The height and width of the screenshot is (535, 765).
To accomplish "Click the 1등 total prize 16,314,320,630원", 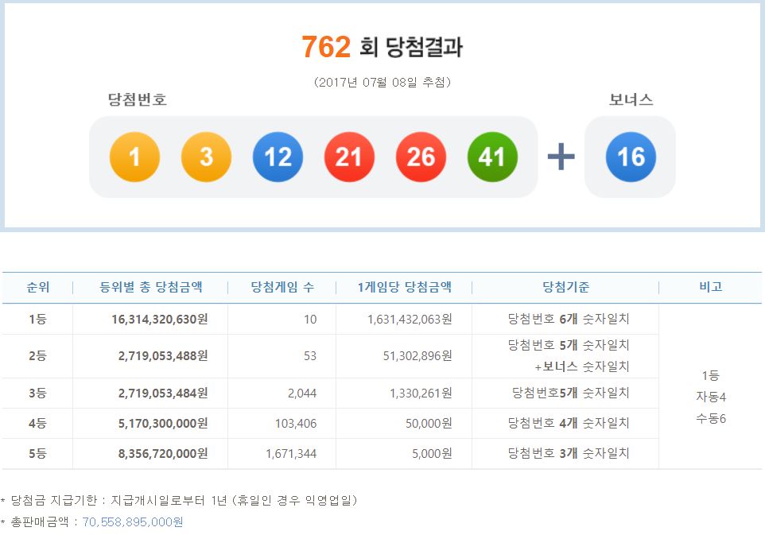I will pyautogui.click(x=160, y=319).
